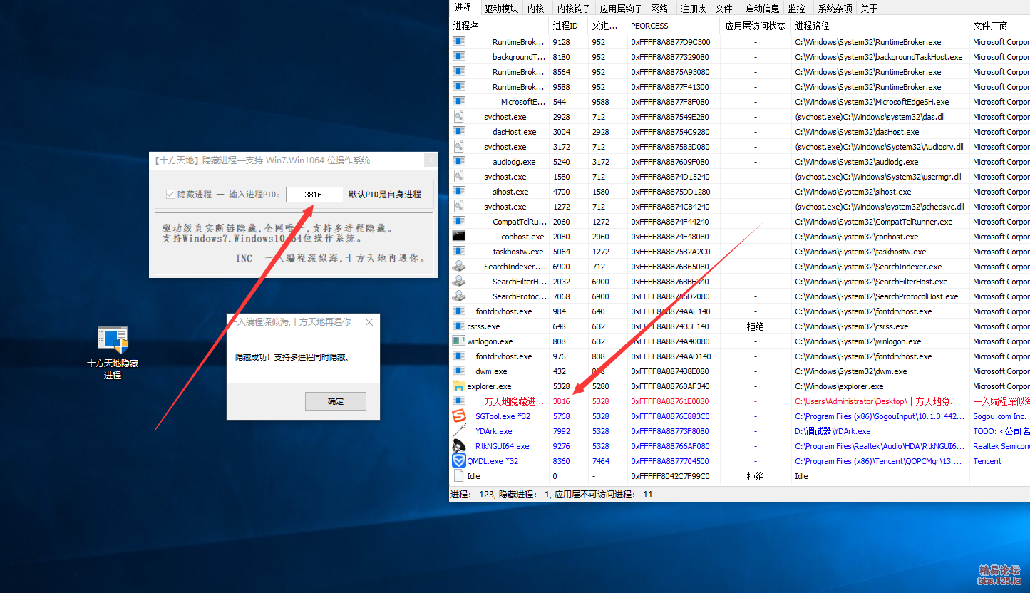Sort by the 进程ID column header
1030x593 pixels.
pyautogui.click(x=565, y=26)
